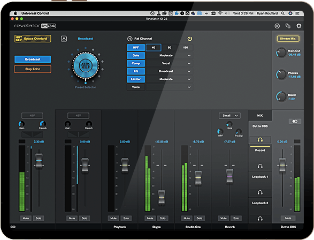Mute the Skype channel
The width and height of the screenshot is (314, 240).
coord(150,218)
